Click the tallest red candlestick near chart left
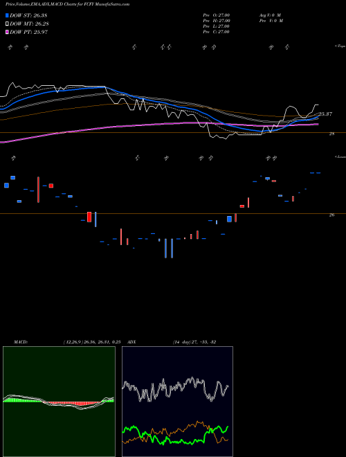Viewport: 346px width, 457px height. coord(38,190)
